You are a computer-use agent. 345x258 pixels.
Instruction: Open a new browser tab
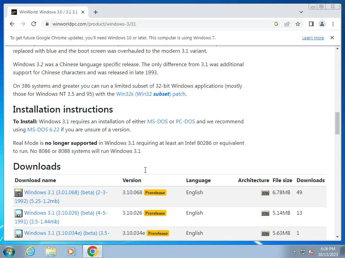[x=95, y=12]
